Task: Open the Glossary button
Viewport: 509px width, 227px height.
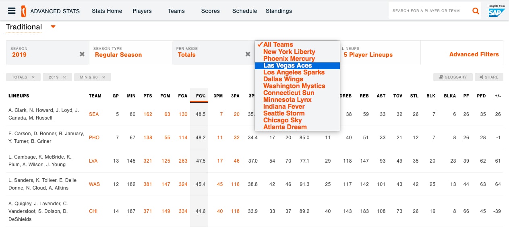Action: pos(453,77)
